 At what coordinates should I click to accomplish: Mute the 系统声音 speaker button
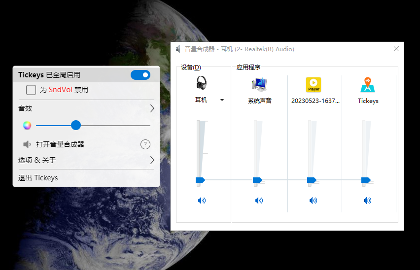[x=259, y=201]
